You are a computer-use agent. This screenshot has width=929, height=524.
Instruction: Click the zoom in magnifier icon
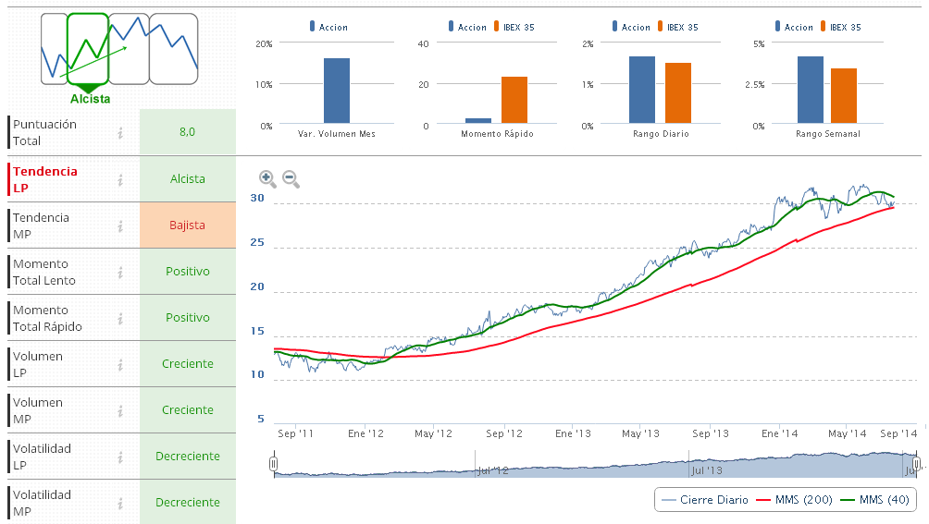click(267, 178)
